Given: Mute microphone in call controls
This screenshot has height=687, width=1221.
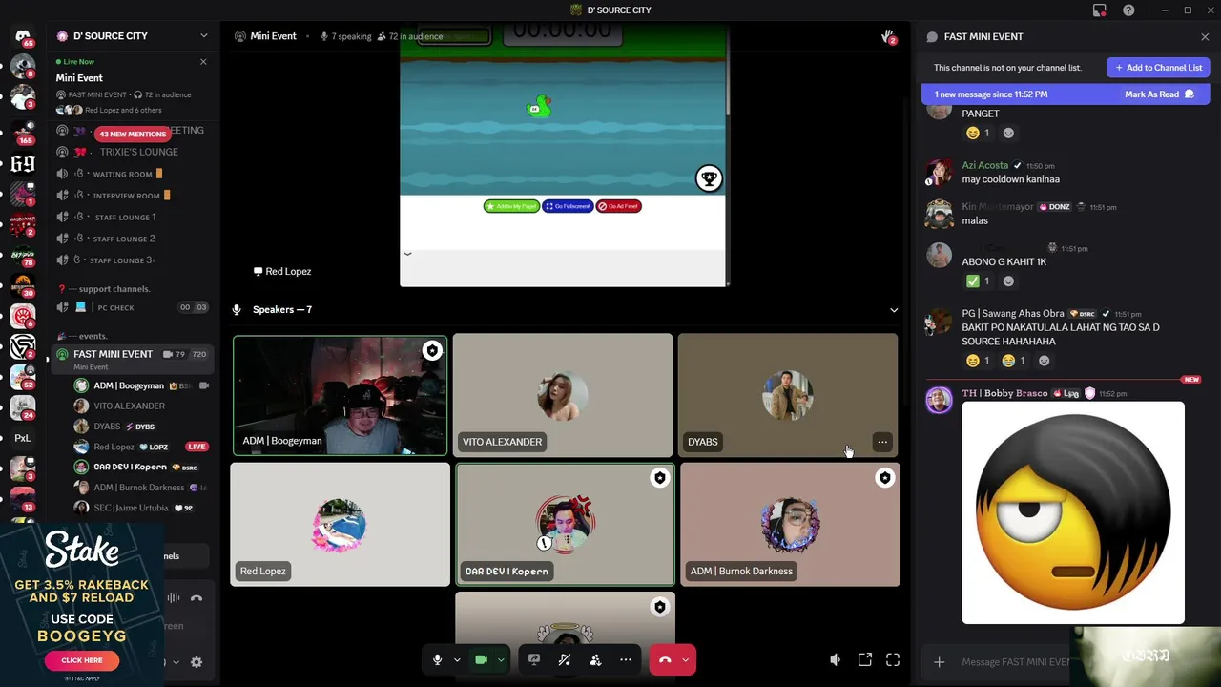Looking at the screenshot, I should [x=437, y=659].
